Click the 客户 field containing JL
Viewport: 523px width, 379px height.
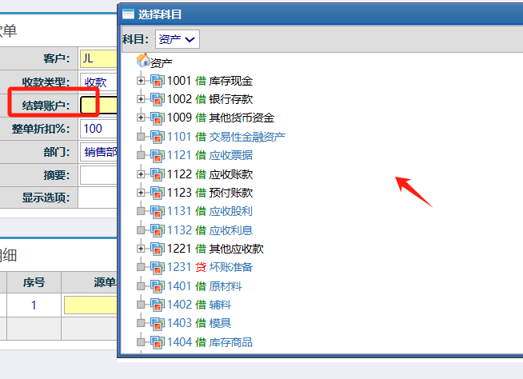click(x=98, y=58)
